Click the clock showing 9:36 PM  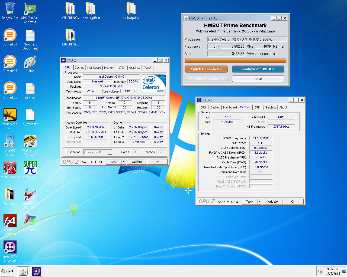[x=333, y=269]
